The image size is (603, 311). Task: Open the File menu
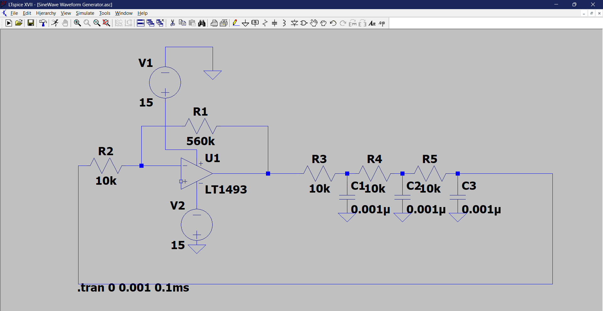click(x=14, y=13)
